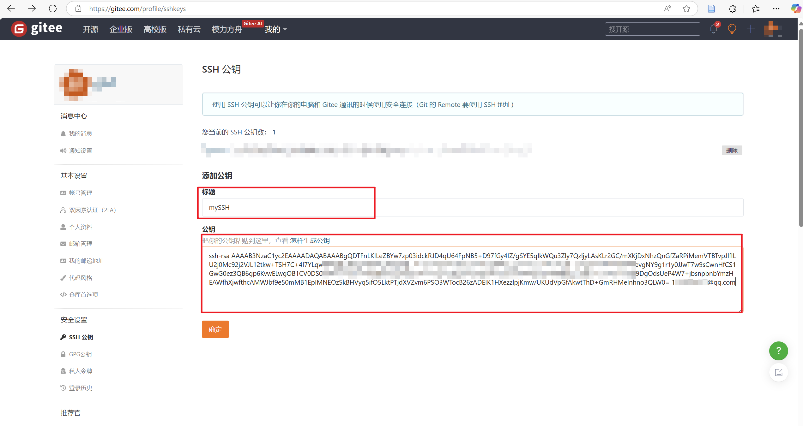Image resolution: width=803 pixels, height=426 pixels.
Task: Click the feedback edit icon
Action: coord(778,373)
